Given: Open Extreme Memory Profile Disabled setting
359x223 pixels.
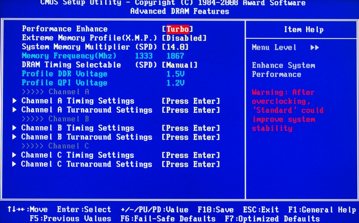Looking at the screenshot, I should click(184, 38).
